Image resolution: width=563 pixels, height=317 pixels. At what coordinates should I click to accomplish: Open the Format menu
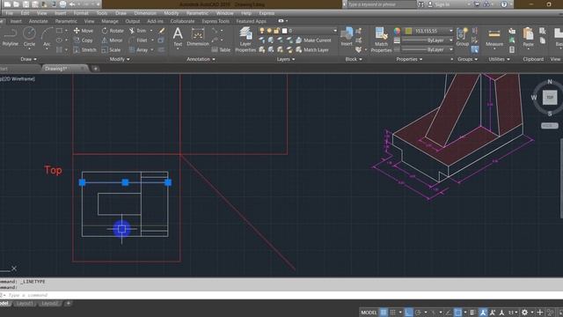81,13
